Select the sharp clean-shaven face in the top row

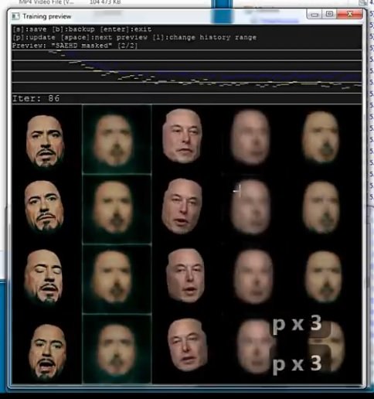[182, 136]
